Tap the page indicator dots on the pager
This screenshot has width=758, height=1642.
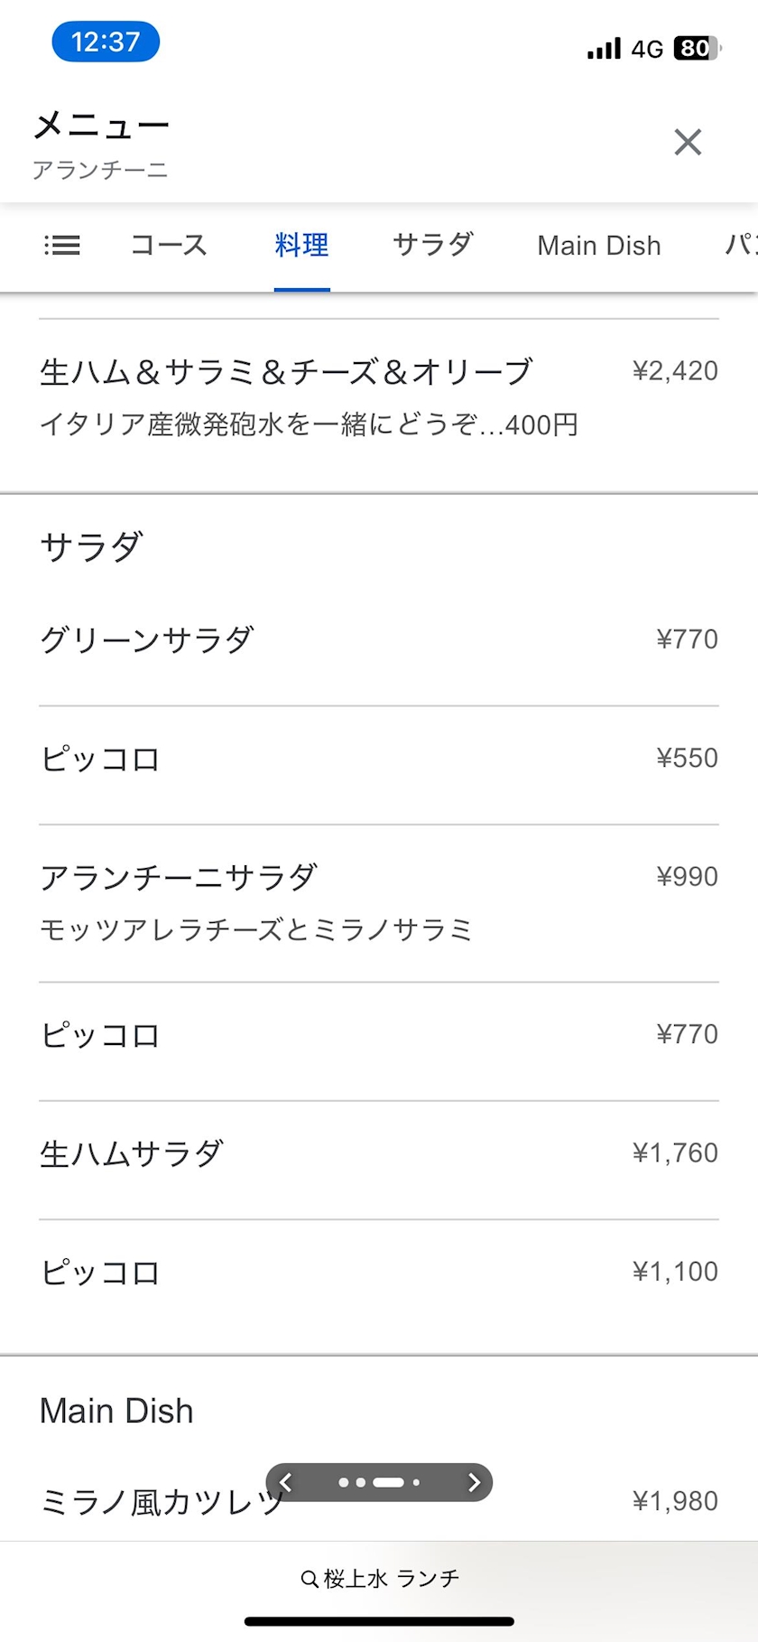click(379, 1482)
